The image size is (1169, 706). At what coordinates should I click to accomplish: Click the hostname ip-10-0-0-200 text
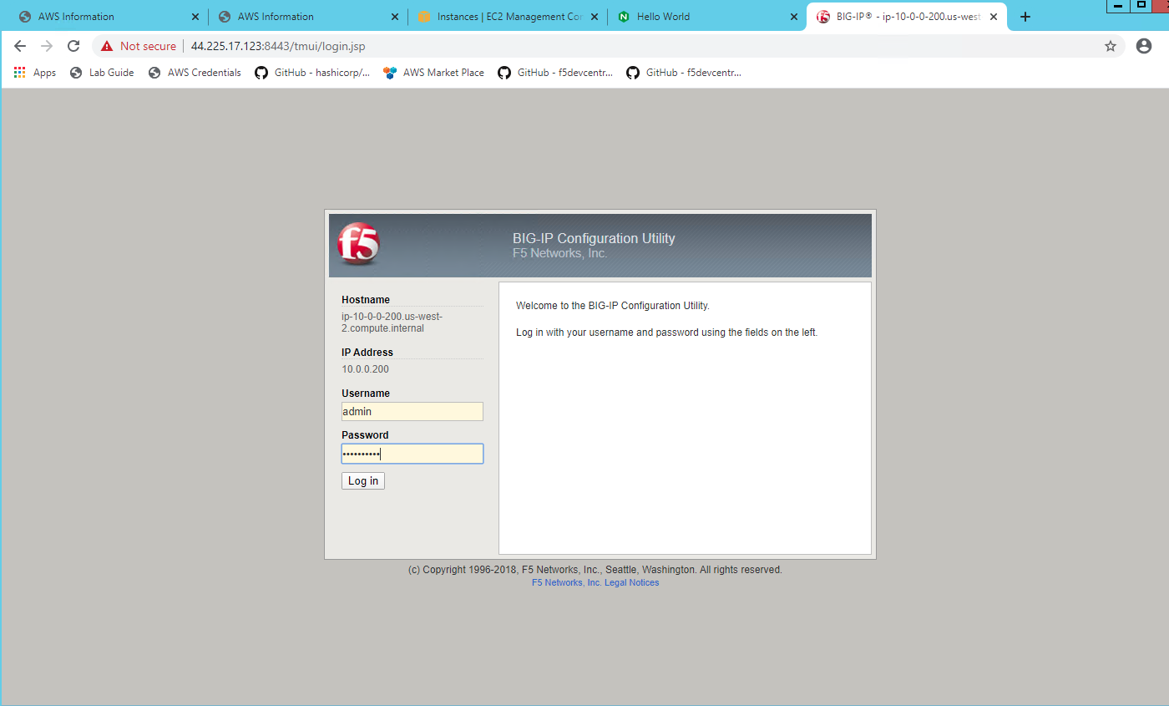392,323
